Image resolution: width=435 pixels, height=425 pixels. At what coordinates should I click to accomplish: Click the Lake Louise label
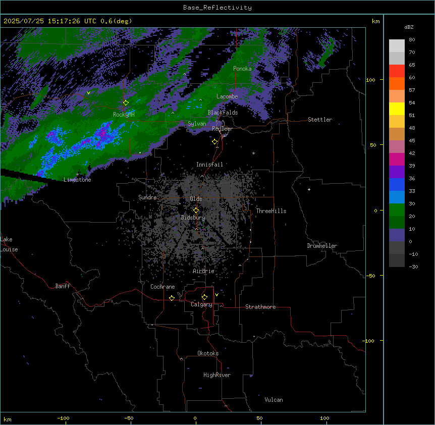(x=9, y=244)
